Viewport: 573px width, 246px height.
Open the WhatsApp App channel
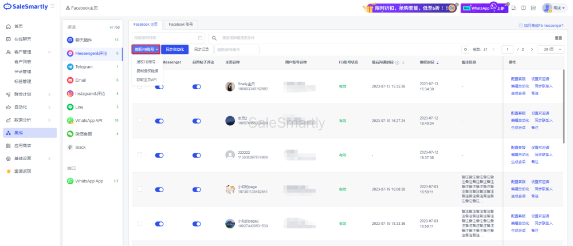coord(89,181)
